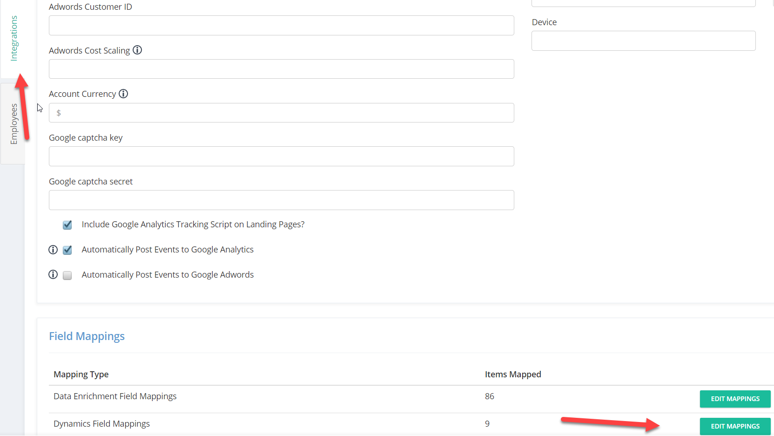Click the Account Currency input field
The image size is (774, 436).
pos(281,113)
